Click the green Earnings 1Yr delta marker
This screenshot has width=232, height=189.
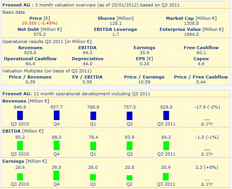[207, 179]
